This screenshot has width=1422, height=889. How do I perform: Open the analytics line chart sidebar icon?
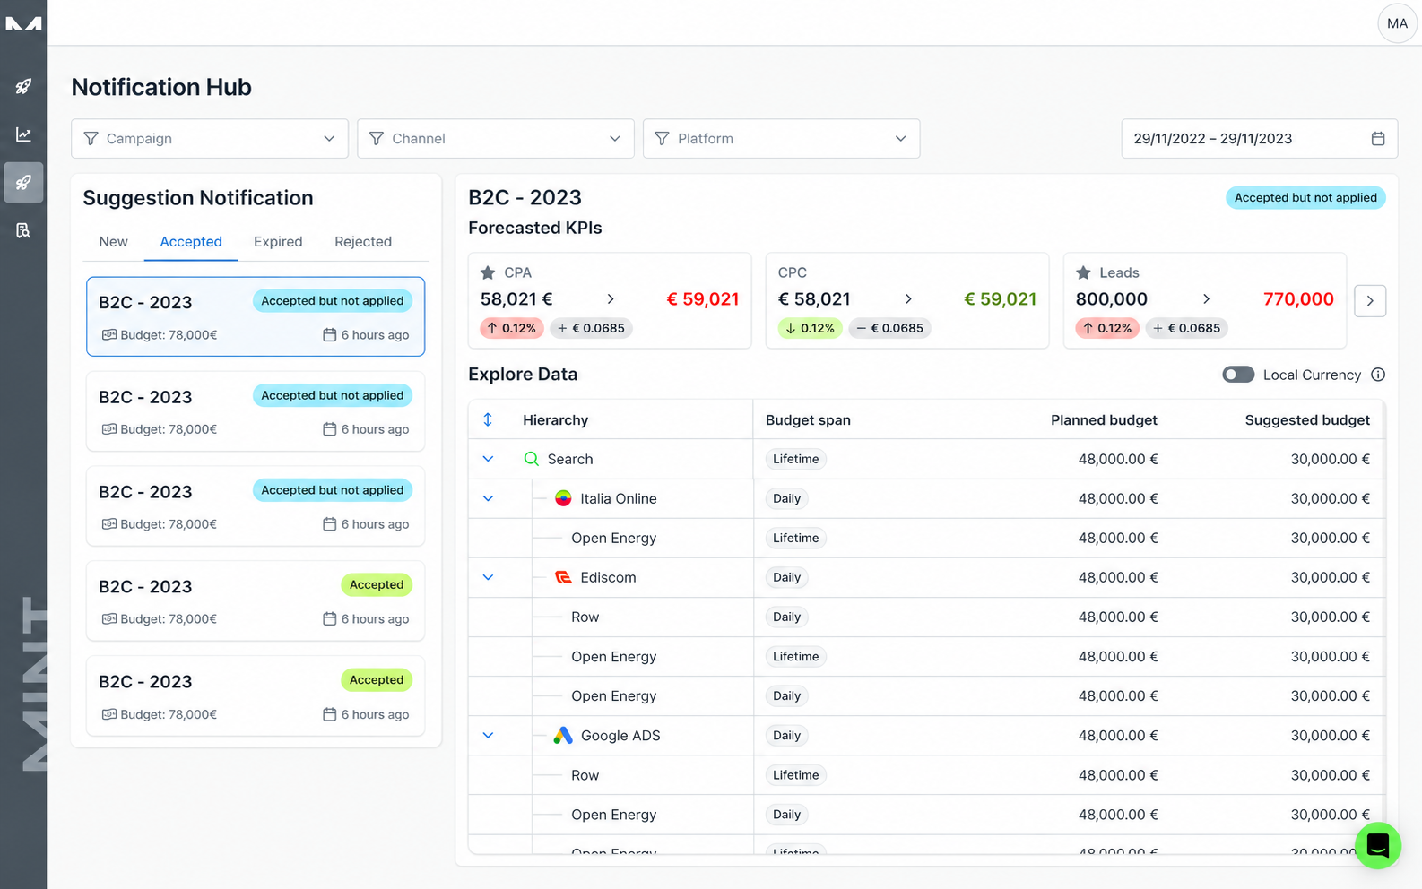click(x=23, y=134)
